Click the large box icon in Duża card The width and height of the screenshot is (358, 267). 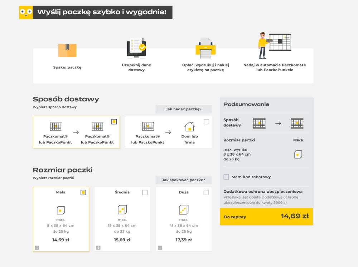point(184,210)
